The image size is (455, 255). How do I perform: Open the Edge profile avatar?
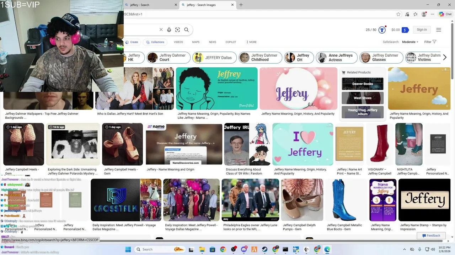(x=424, y=14)
